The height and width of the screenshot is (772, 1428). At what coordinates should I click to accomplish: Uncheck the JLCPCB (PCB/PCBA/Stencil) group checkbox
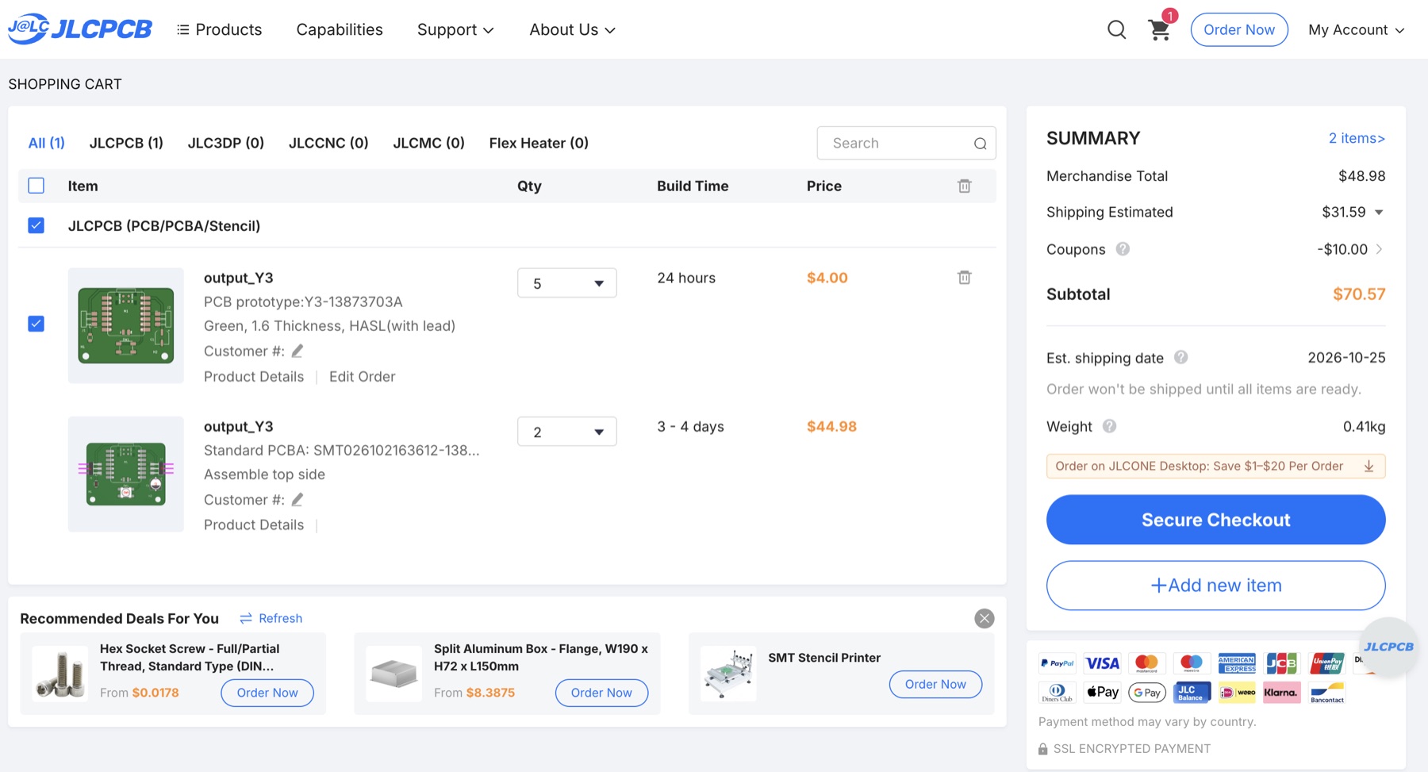[36, 225]
